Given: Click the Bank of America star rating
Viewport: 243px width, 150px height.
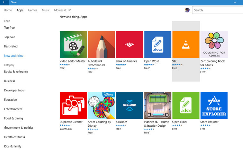Looking at the screenshot, I should (121, 65).
